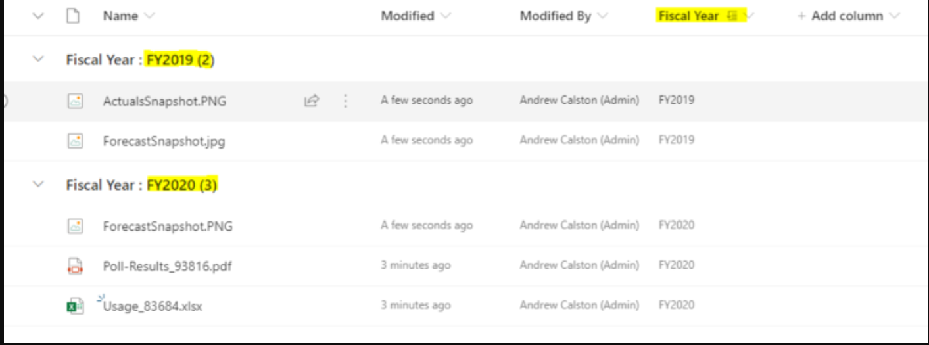Collapse all groups with header chevron
Screen dimensions: 929x345
38,16
